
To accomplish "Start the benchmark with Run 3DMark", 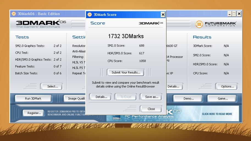I will click(x=33, y=98).
